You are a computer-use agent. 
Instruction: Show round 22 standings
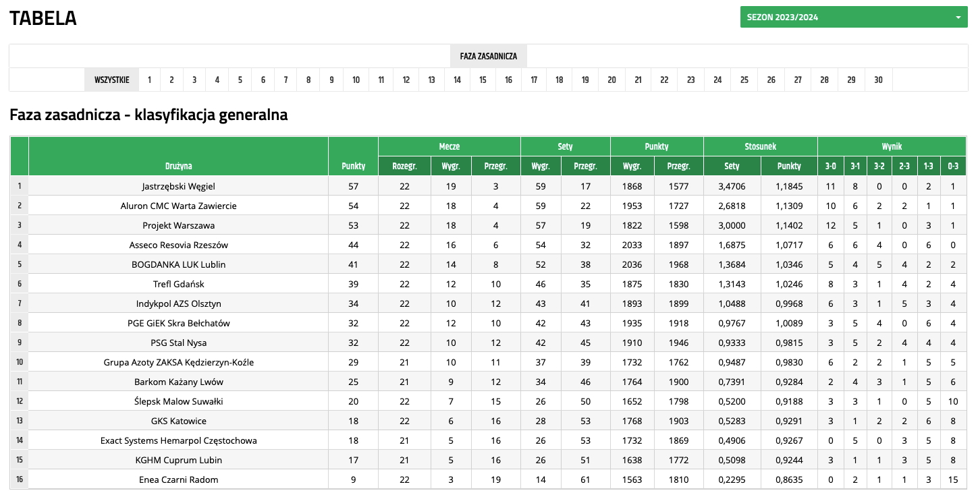tap(664, 80)
